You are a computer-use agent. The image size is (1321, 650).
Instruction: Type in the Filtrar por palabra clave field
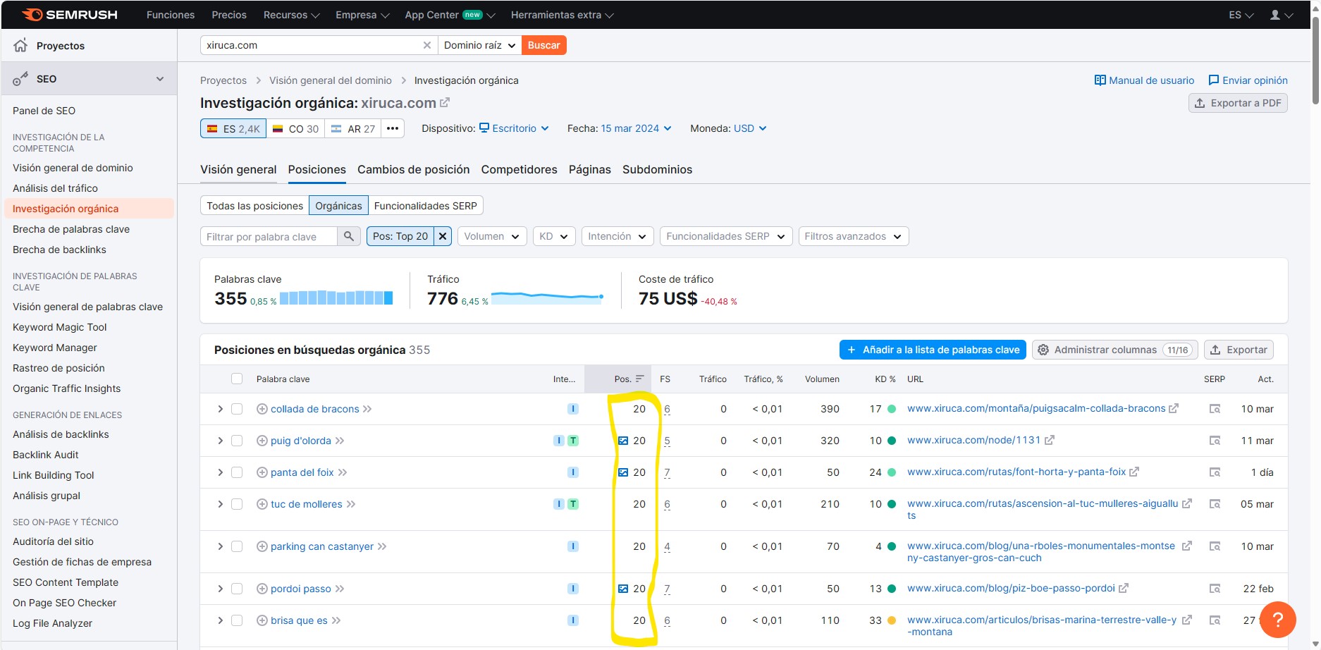268,236
